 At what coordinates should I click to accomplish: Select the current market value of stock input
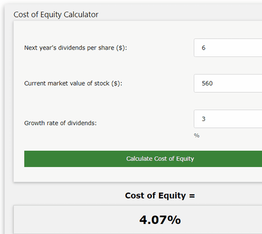pos(228,83)
